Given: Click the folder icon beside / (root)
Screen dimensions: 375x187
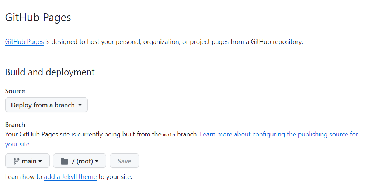Looking at the screenshot, I should click(65, 161).
